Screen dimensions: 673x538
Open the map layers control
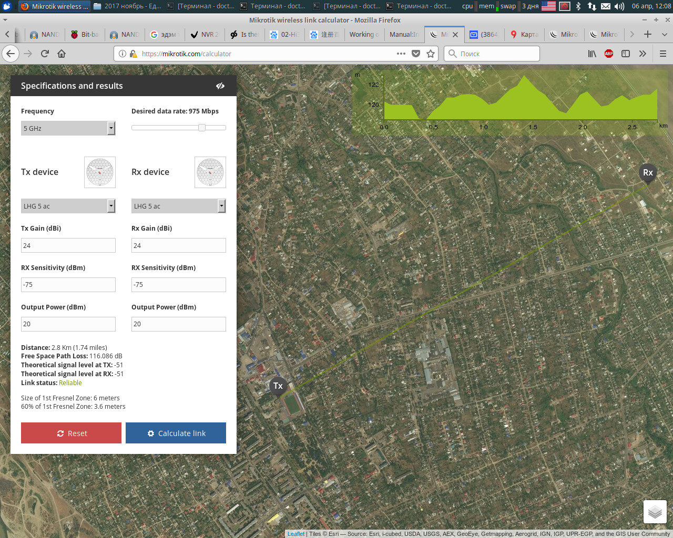point(655,512)
